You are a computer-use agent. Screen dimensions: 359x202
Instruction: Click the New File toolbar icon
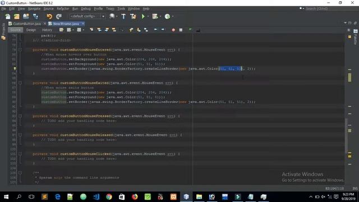[x=8, y=16]
